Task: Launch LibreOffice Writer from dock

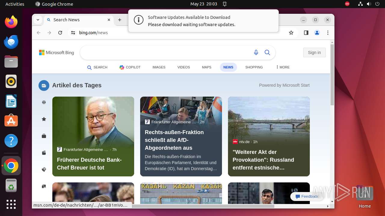Action: (11, 101)
